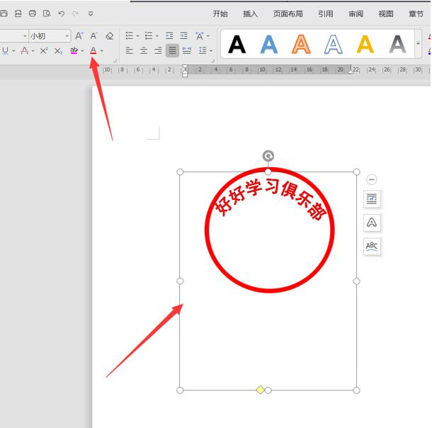Viewport: 432px width, 428px height.
Task: Toggle center paragraph alignment
Action: coord(144,51)
